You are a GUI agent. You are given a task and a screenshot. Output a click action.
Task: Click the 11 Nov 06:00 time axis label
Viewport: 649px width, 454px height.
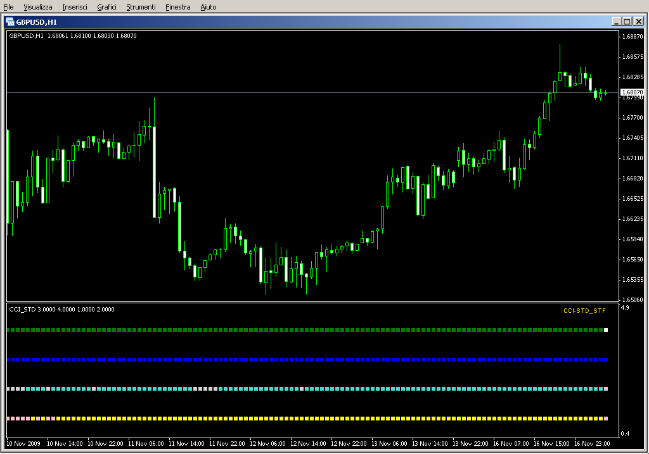click(146, 444)
